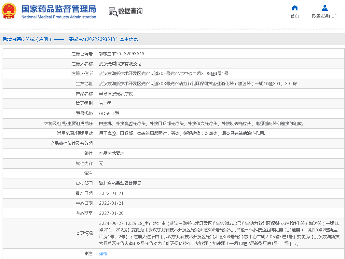Click the approving department 湖北省药品监督管理局
The width and height of the screenshot is (345, 259).
(x=120, y=183)
